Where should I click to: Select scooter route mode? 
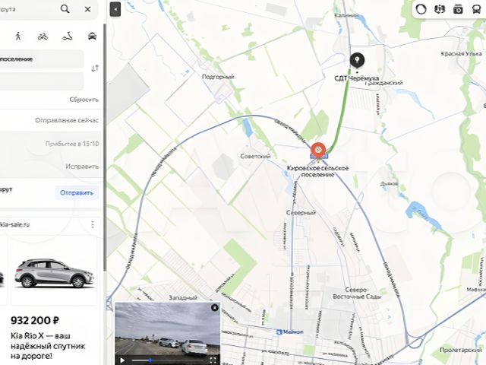[68, 36]
